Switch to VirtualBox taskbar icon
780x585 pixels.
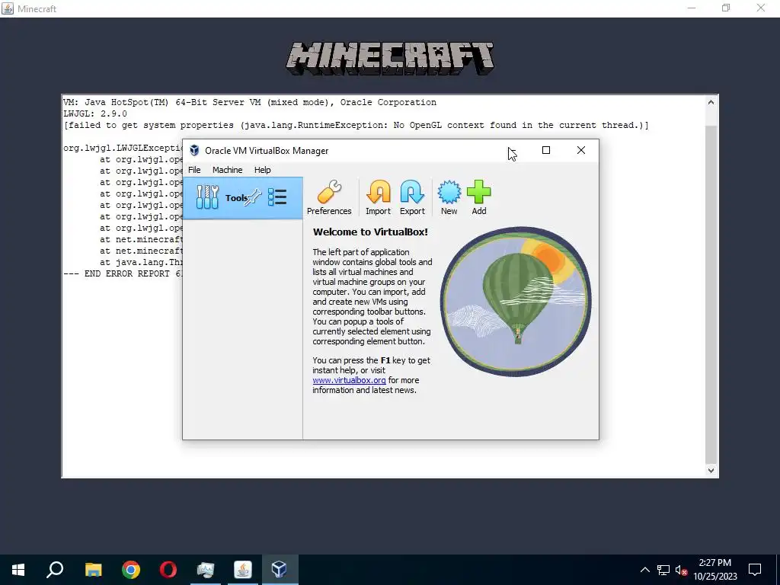280,570
